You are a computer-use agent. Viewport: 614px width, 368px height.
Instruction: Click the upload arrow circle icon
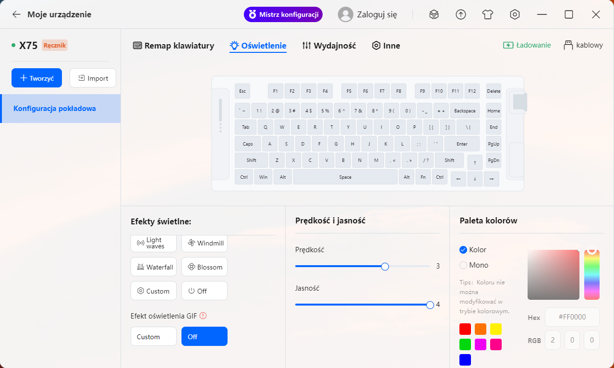click(461, 14)
